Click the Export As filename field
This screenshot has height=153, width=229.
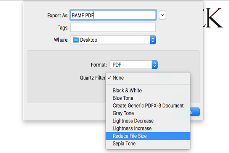coord(113,15)
